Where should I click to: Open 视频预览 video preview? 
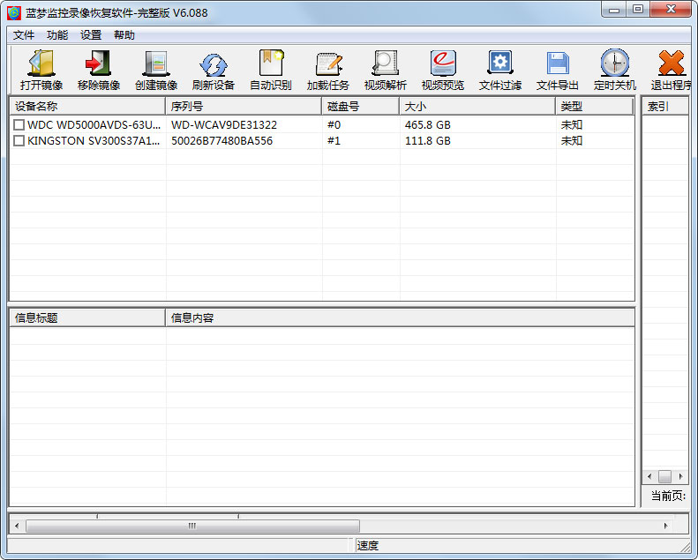click(443, 64)
